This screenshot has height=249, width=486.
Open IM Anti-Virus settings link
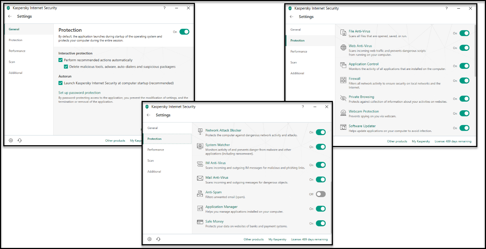pos(215,163)
